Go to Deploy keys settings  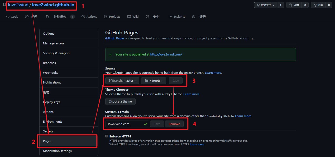69,102
